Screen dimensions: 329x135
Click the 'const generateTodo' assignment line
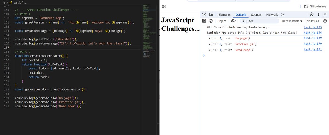[x=51, y=89]
